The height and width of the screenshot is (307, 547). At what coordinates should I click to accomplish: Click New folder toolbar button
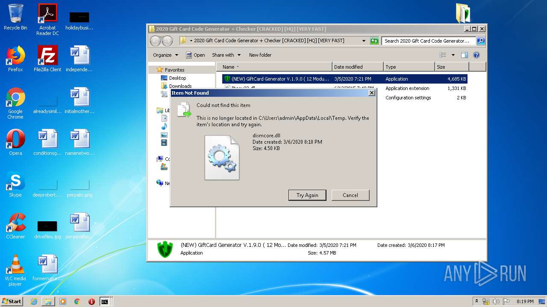(260, 55)
